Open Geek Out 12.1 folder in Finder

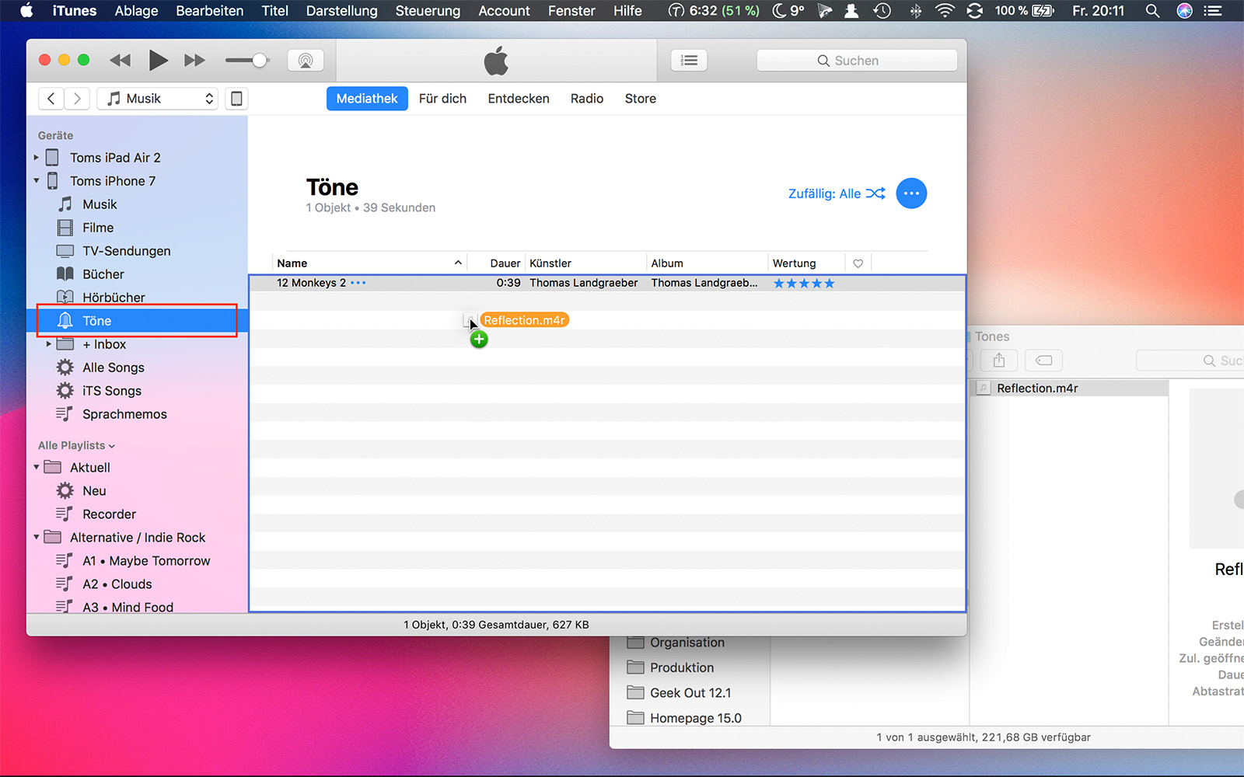tap(690, 693)
